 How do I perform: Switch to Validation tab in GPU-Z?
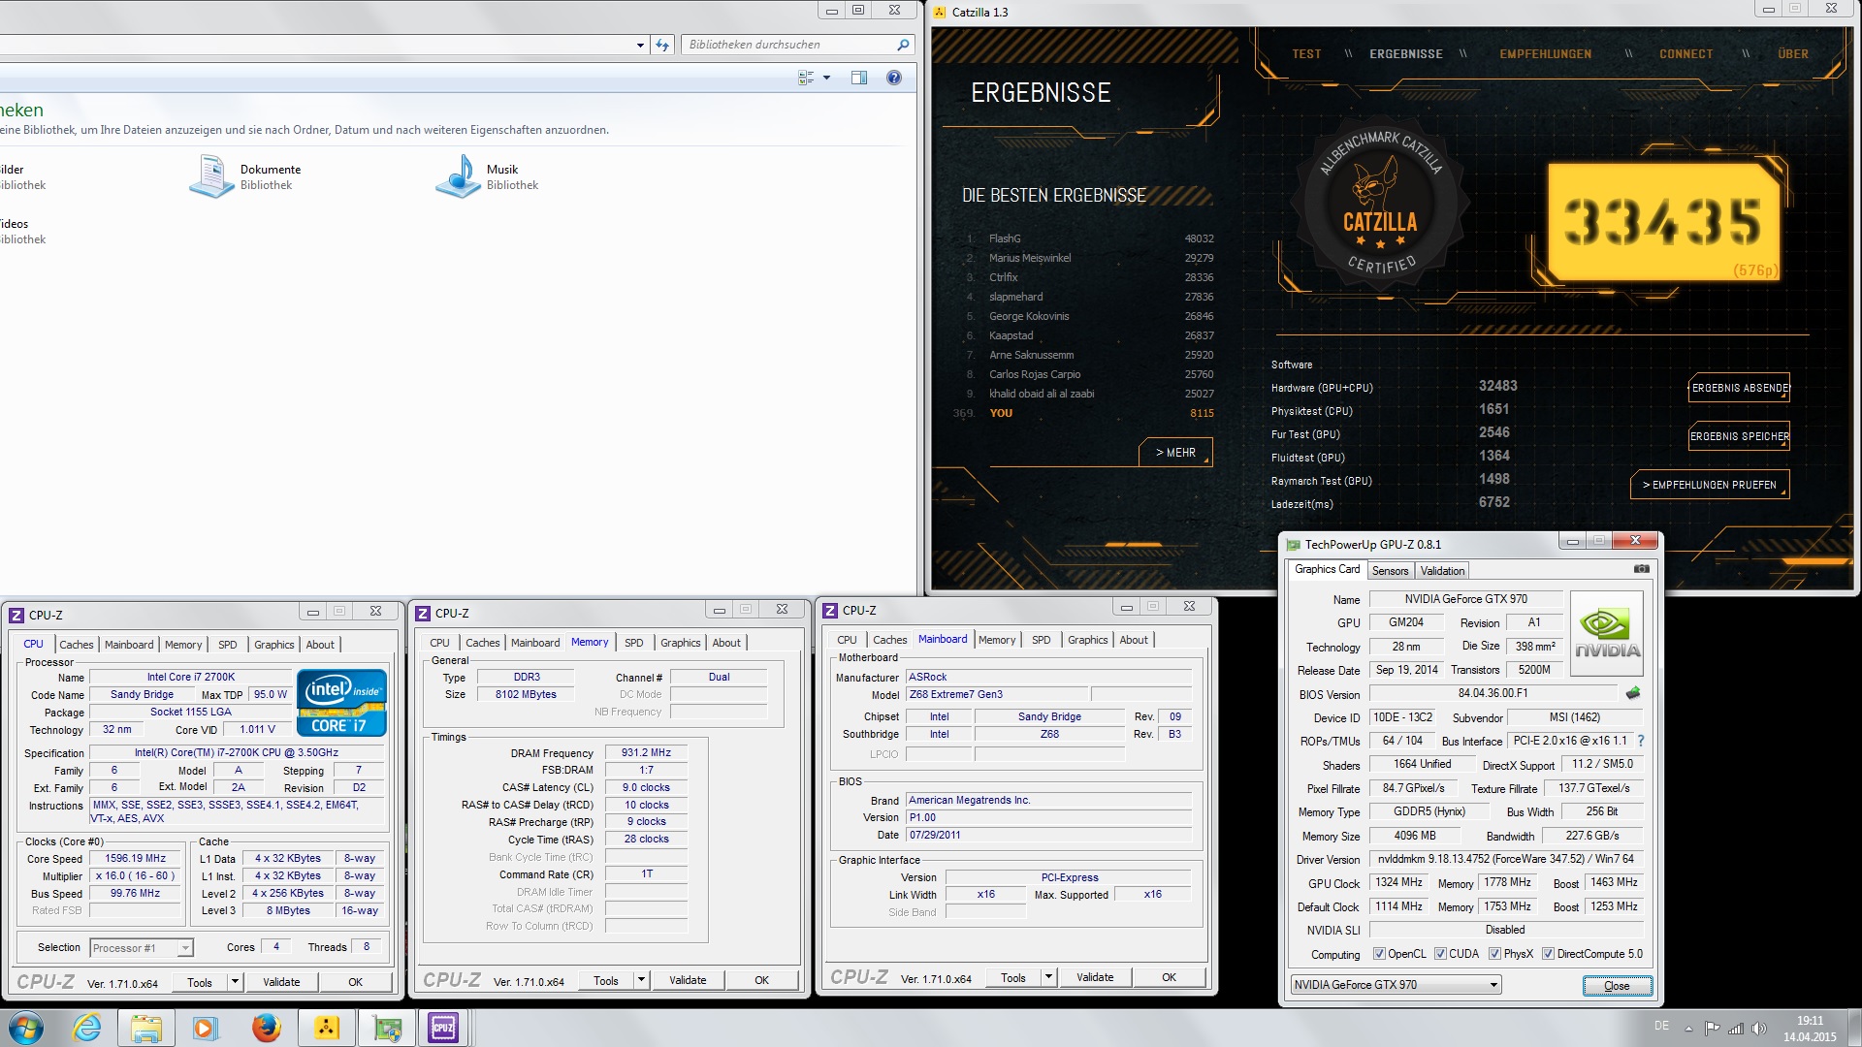[x=1442, y=571]
